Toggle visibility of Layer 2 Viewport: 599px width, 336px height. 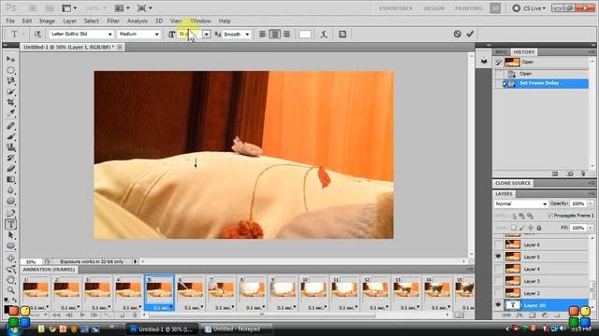[498, 293]
